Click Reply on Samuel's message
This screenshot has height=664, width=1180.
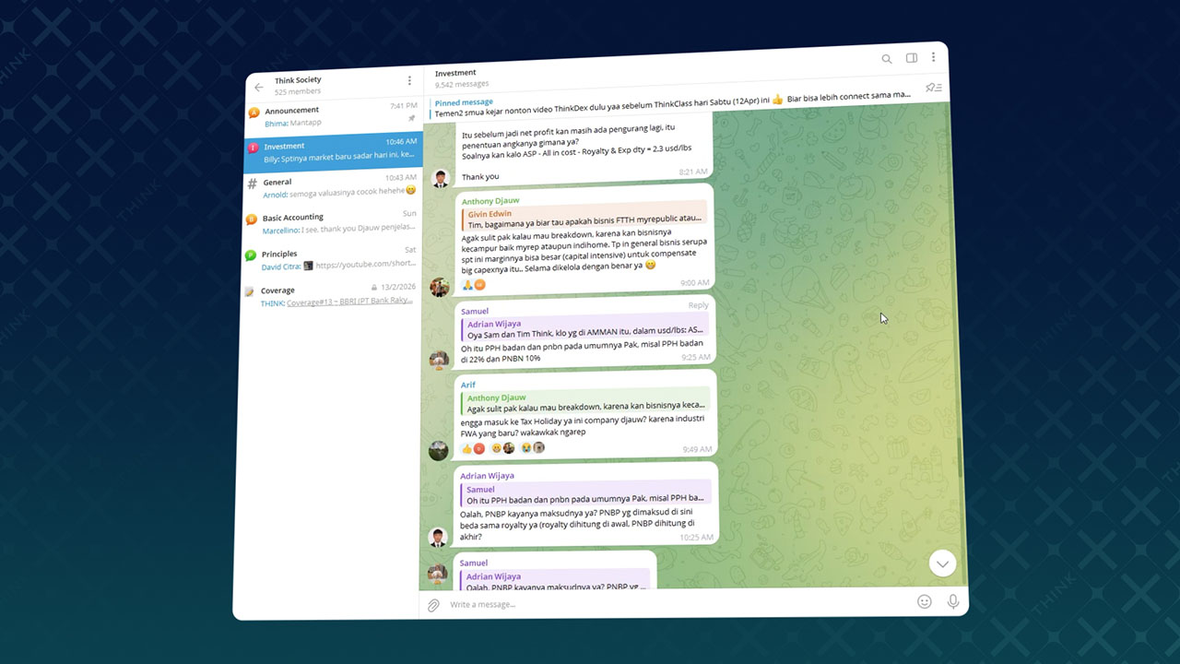tap(698, 305)
